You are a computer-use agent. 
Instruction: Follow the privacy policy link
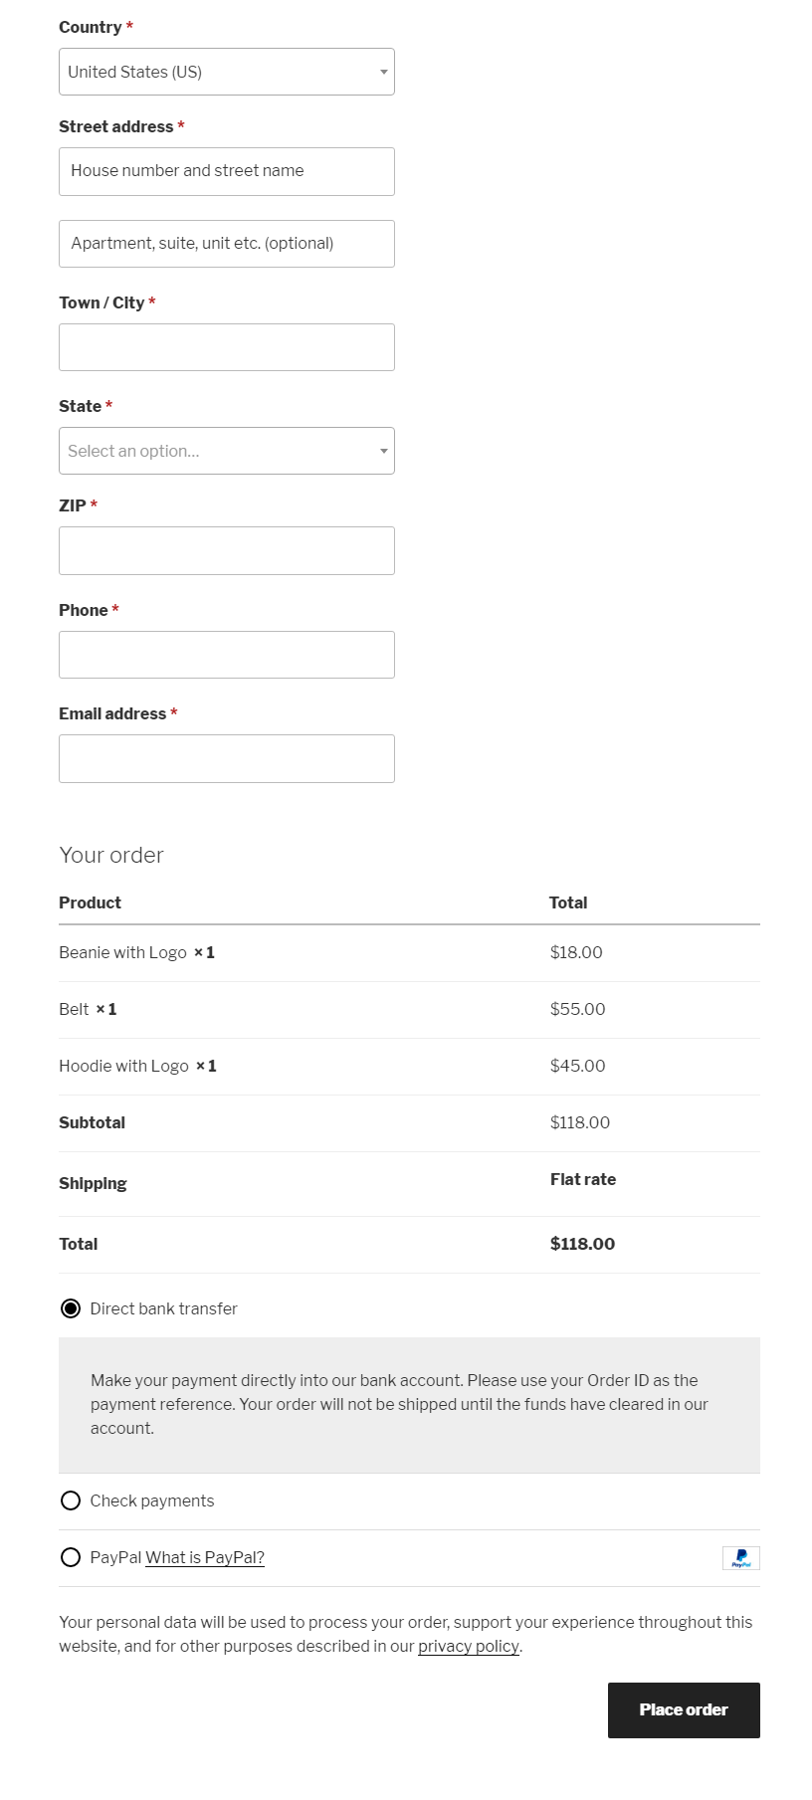tap(468, 1646)
